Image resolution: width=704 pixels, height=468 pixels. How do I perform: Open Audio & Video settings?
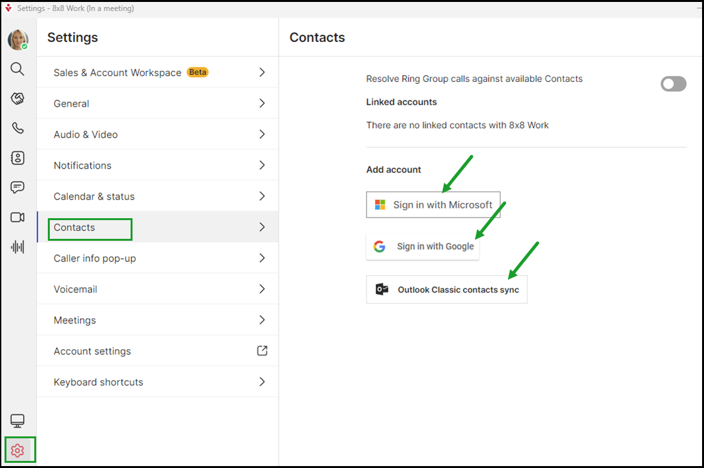[158, 134]
